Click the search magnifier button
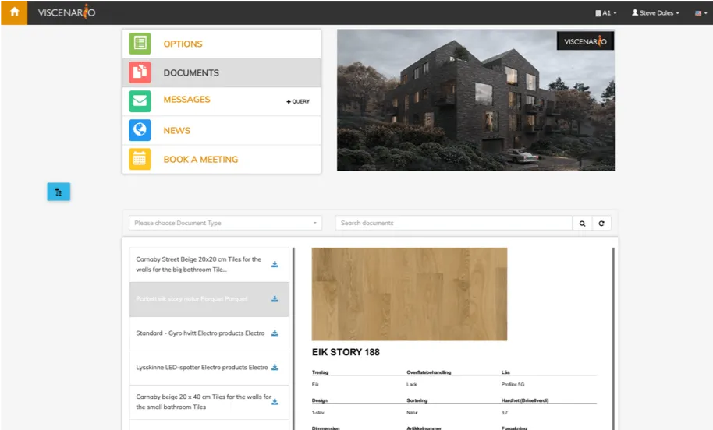 [582, 224]
